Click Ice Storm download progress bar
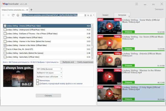 (x=143, y=51)
